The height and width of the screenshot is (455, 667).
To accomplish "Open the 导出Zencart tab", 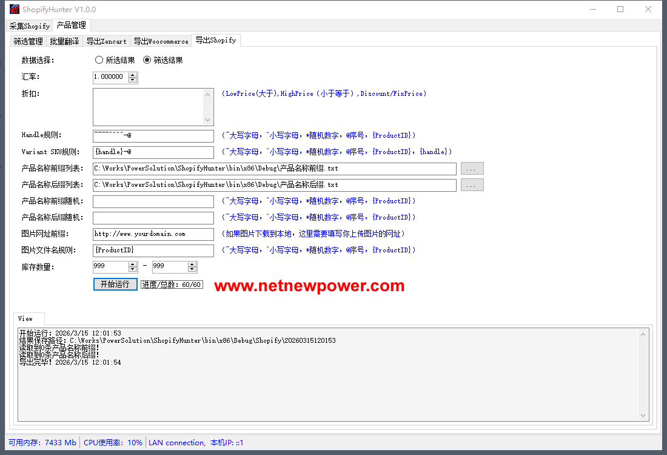I will (106, 41).
